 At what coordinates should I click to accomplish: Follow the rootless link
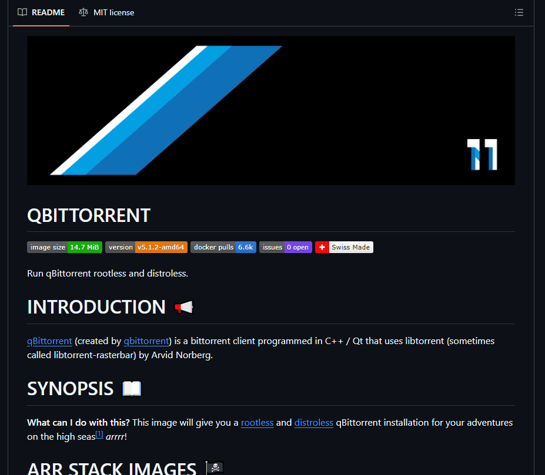click(x=257, y=422)
